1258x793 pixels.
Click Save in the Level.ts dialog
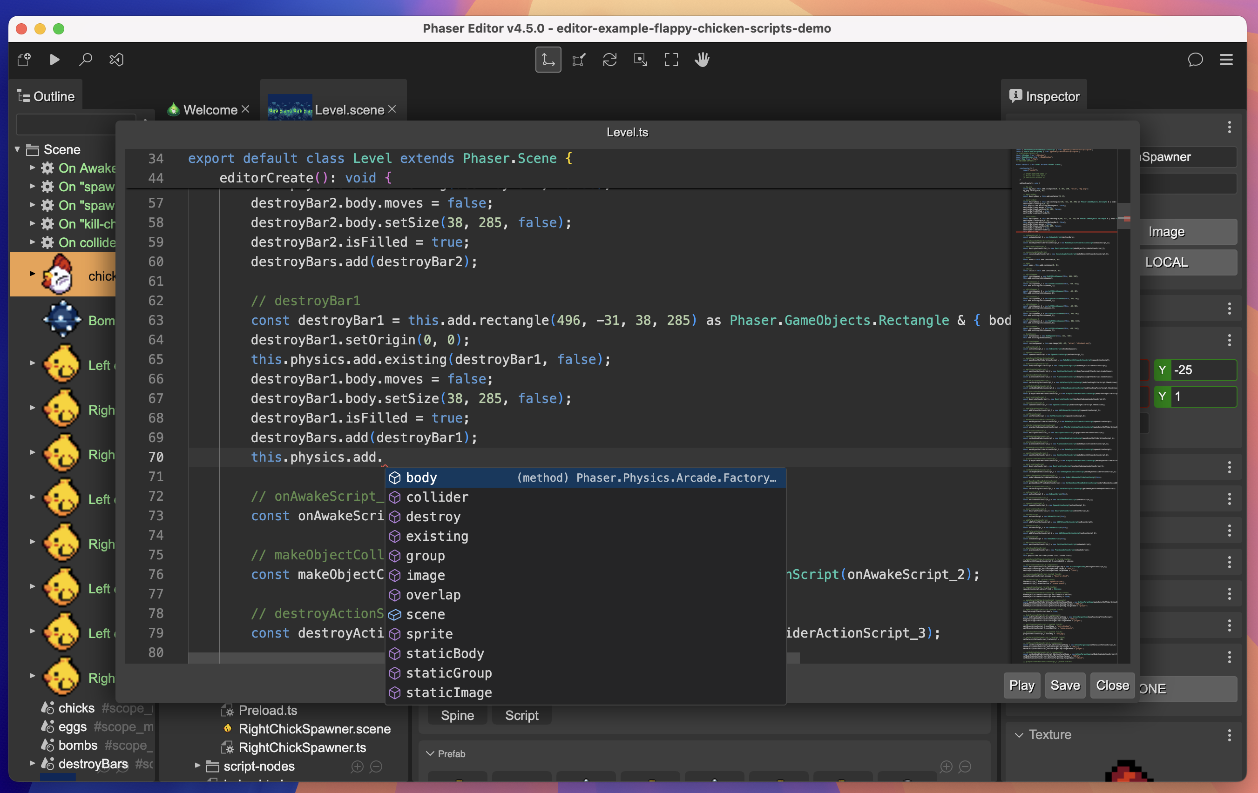coord(1065,685)
